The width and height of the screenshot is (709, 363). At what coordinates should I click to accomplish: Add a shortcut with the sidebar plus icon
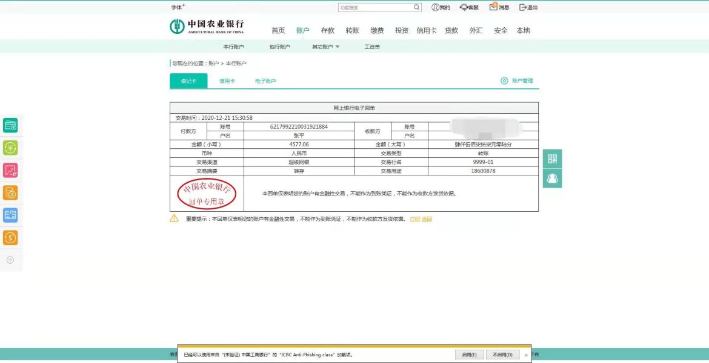coord(10,260)
